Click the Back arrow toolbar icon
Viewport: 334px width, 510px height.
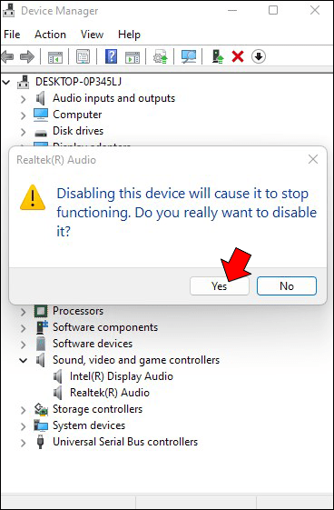(7, 57)
